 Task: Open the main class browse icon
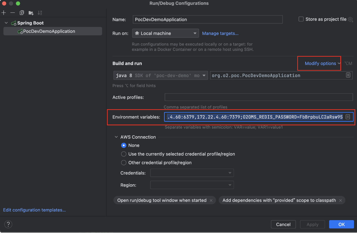tap(348, 75)
